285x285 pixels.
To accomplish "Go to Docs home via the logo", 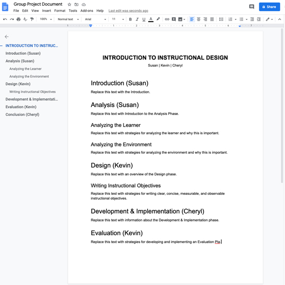I will click(x=5, y=7).
